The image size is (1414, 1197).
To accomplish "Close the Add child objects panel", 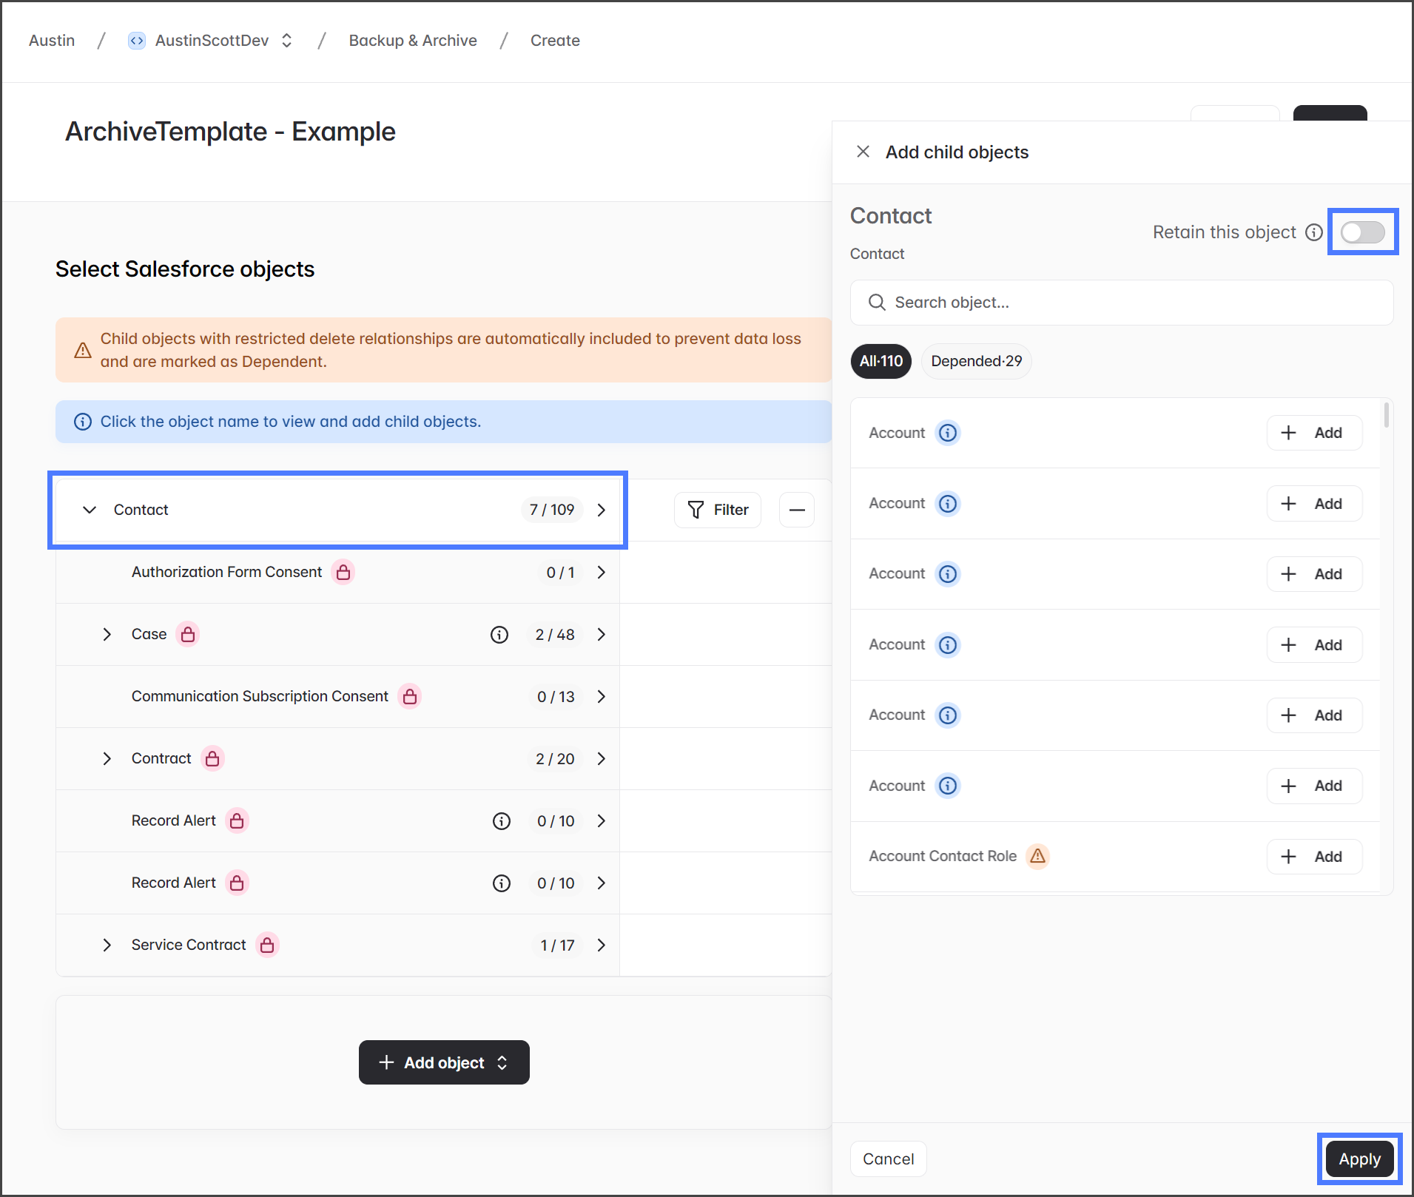I will 863,152.
